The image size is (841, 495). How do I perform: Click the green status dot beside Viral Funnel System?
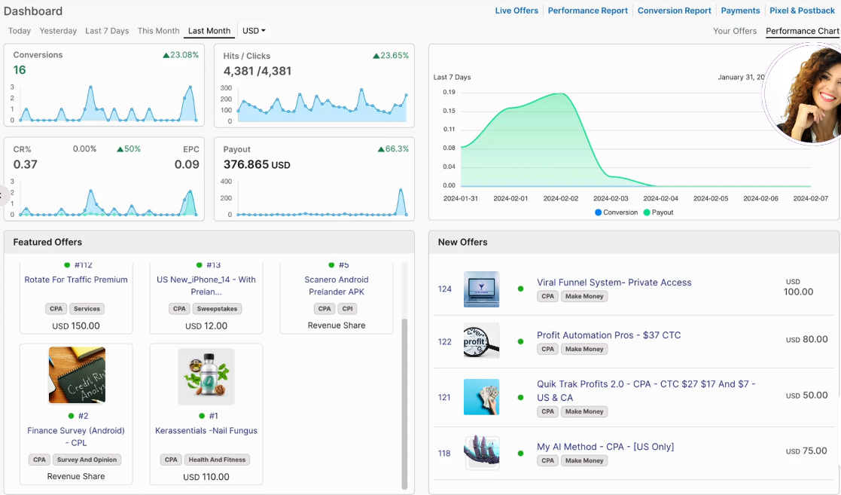click(x=520, y=289)
